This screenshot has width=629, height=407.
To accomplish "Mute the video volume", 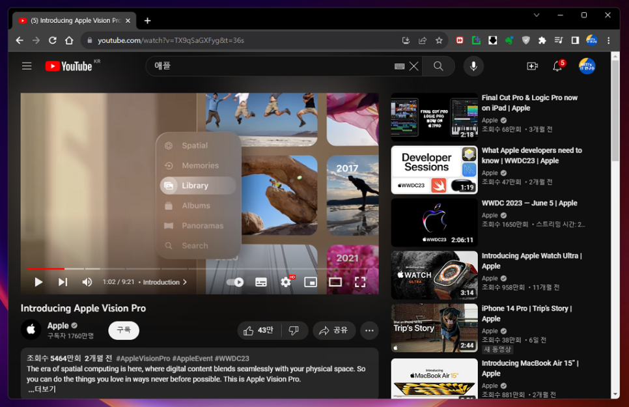I will pyautogui.click(x=87, y=282).
